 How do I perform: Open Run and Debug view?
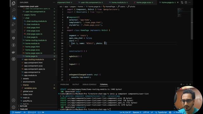(13, 24)
